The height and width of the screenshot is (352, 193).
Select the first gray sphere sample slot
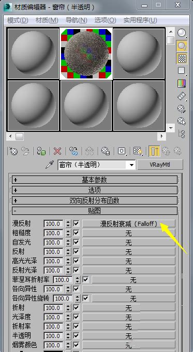(33, 53)
